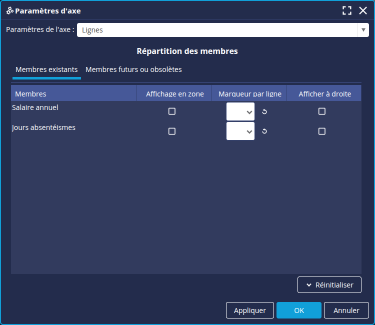This screenshot has width=375, height=325.
Task: Click the Appliquer button
Action: (x=249, y=310)
